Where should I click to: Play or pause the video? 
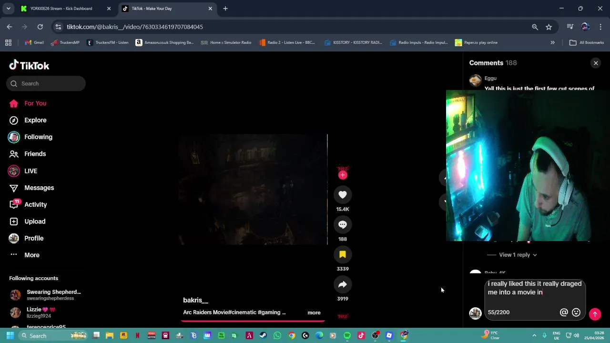pyautogui.click(x=253, y=190)
